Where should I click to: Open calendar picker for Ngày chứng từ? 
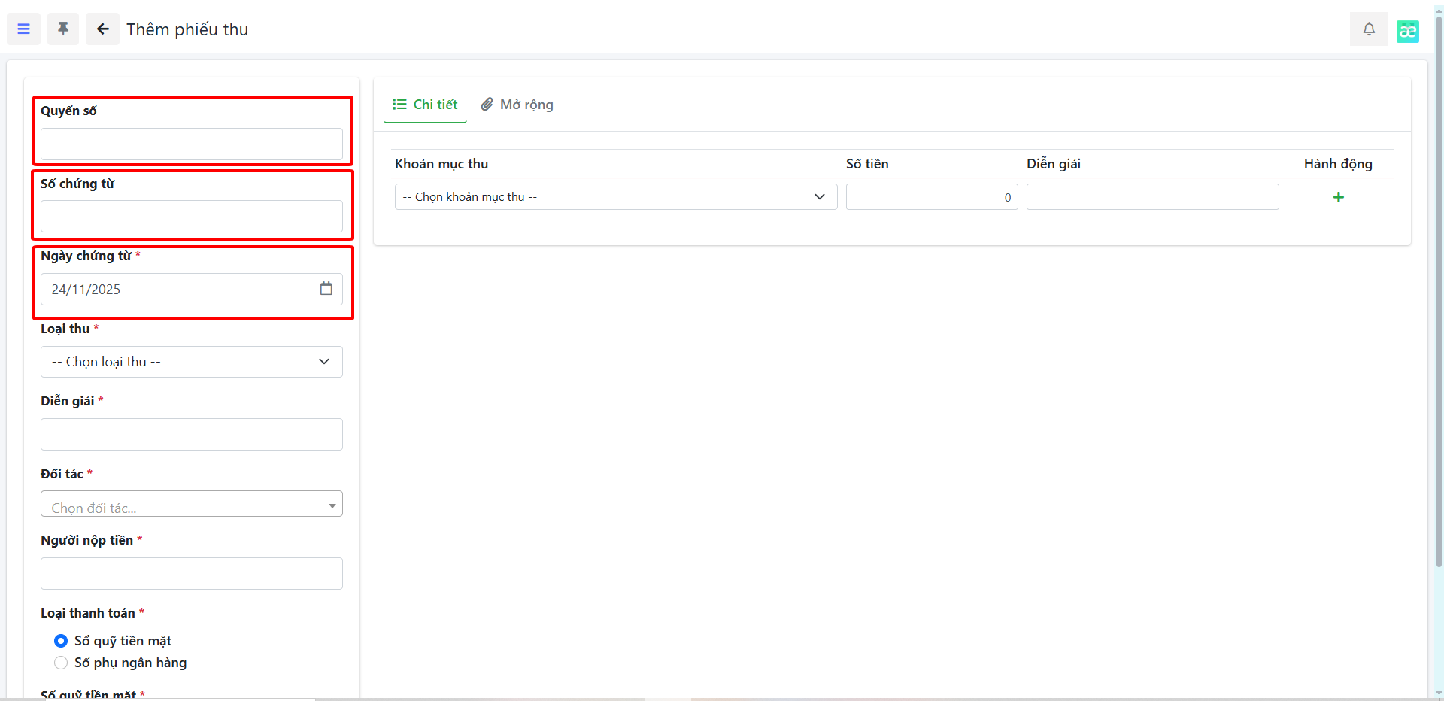point(326,289)
